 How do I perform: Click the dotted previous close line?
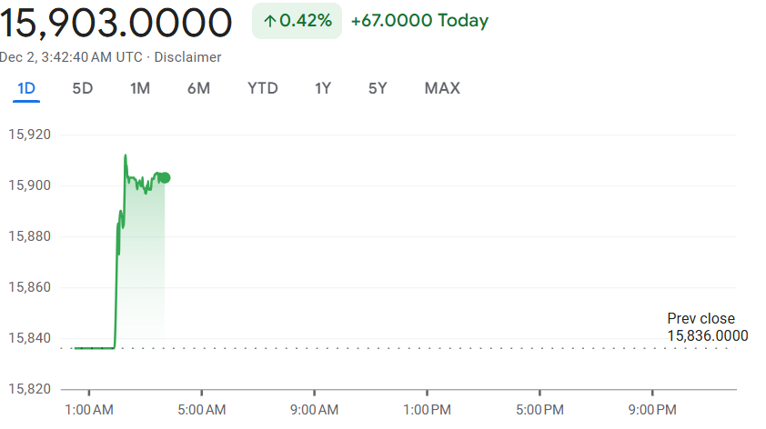click(398, 348)
